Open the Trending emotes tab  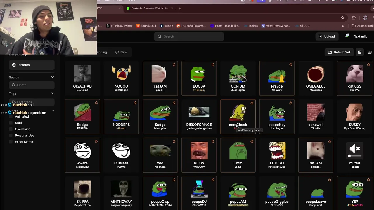[x=102, y=52]
